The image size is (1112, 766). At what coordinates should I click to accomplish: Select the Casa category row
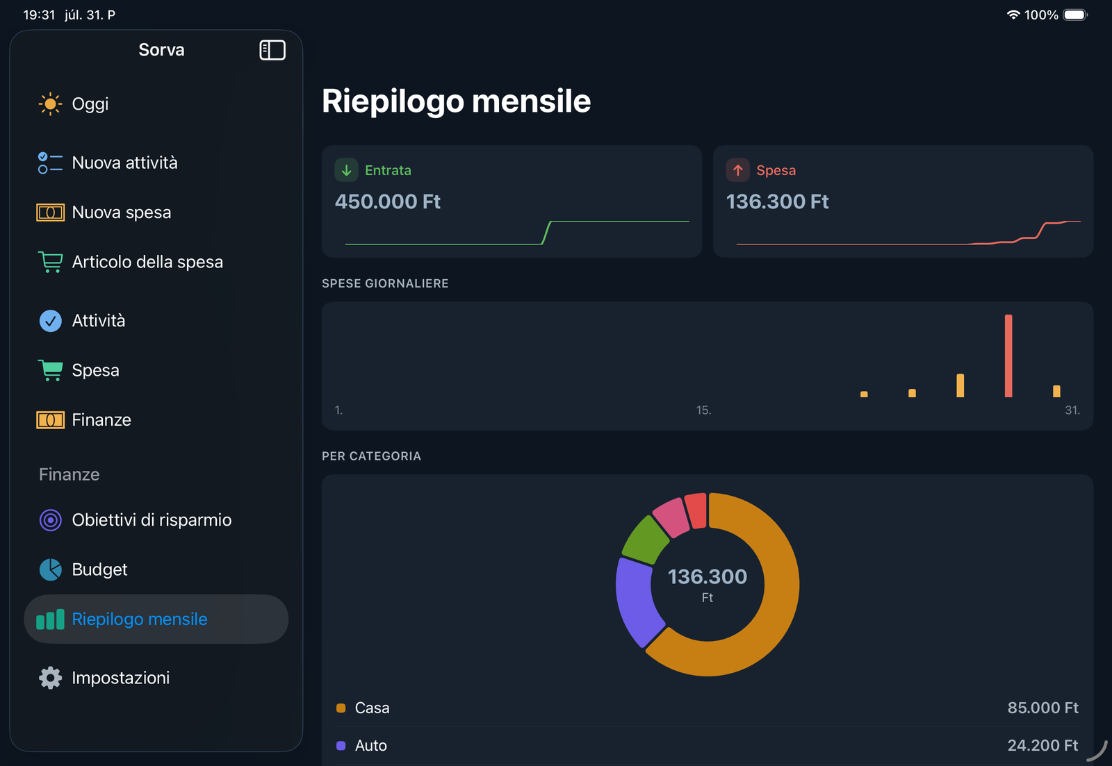coord(708,708)
